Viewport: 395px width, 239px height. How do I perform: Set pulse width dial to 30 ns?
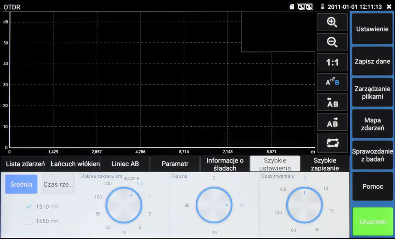187,205
